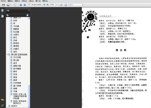The image size is (151, 108).
Task: Select the 白屑风 bookmark
Action: click(16, 35)
